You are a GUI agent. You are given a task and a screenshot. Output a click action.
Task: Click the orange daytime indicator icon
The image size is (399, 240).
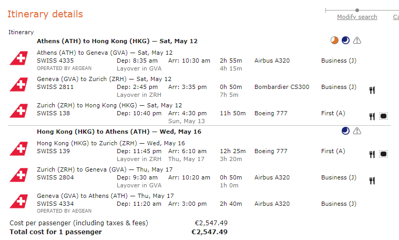[x=335, y=41]
